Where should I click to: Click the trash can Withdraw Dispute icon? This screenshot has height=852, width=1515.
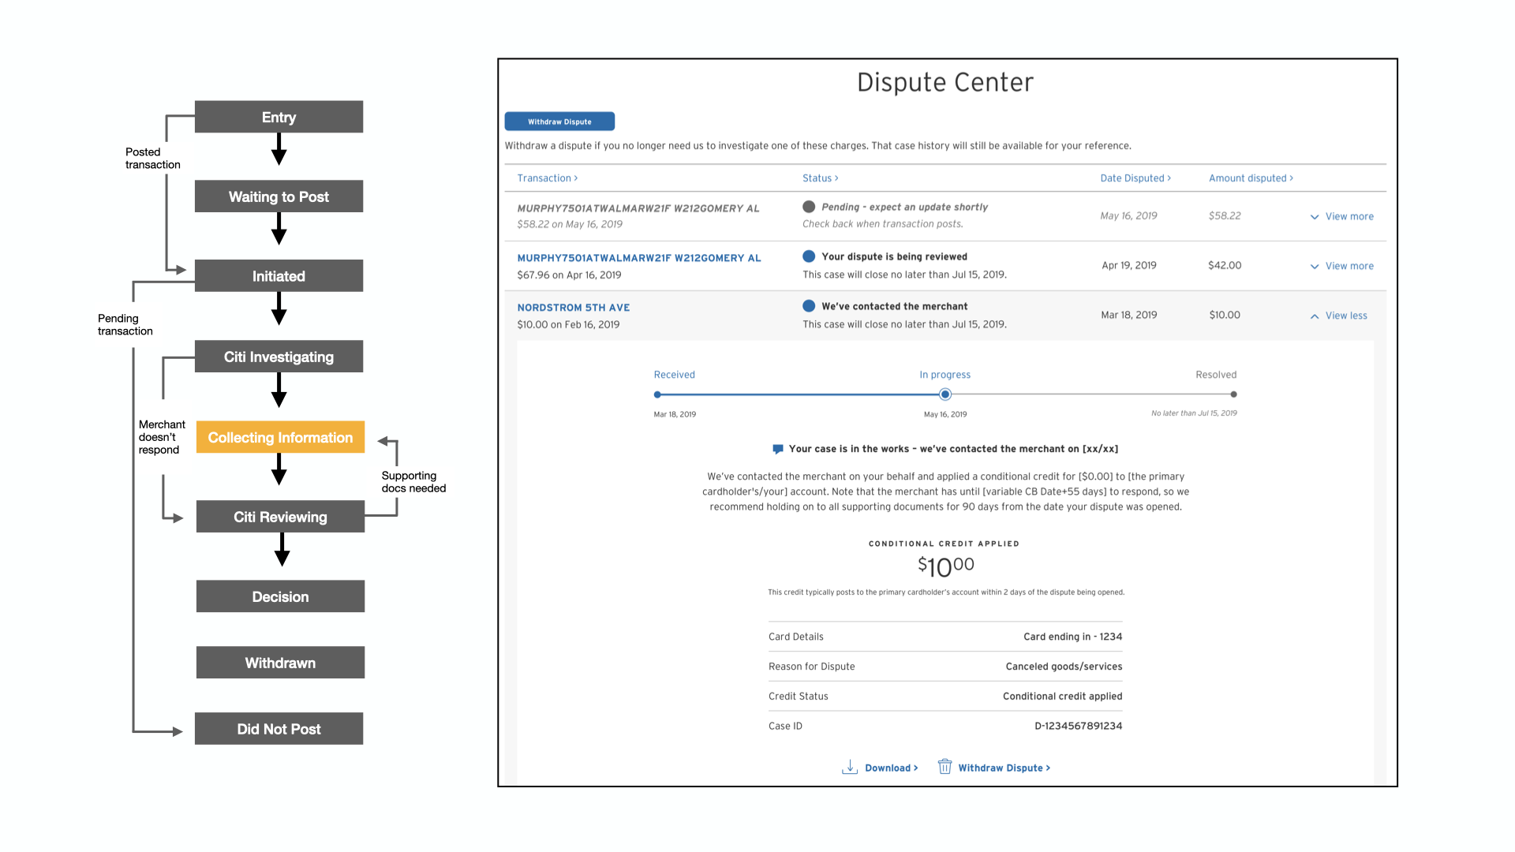[x=945, y=767]
